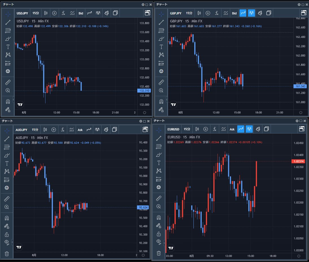Select text tool in USDJPY chart sidebar
Screen dimensions: 309x262
(8, 47)
